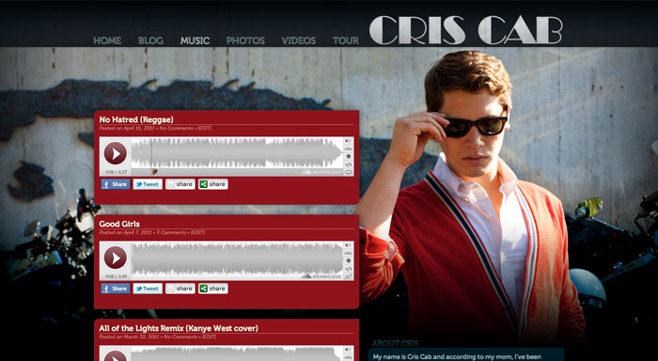
Task: Toggle comments bubble on No Hatred player
Action: pos(349,172)
